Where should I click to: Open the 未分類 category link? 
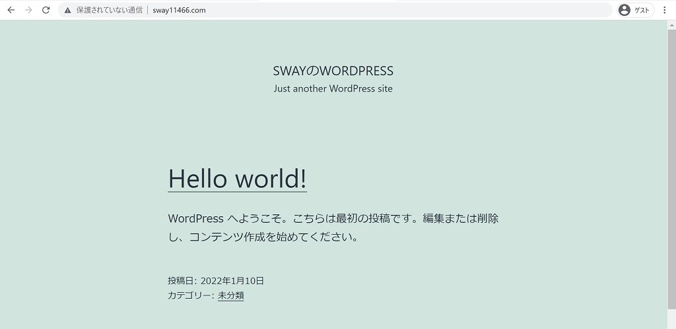point(230,295)
